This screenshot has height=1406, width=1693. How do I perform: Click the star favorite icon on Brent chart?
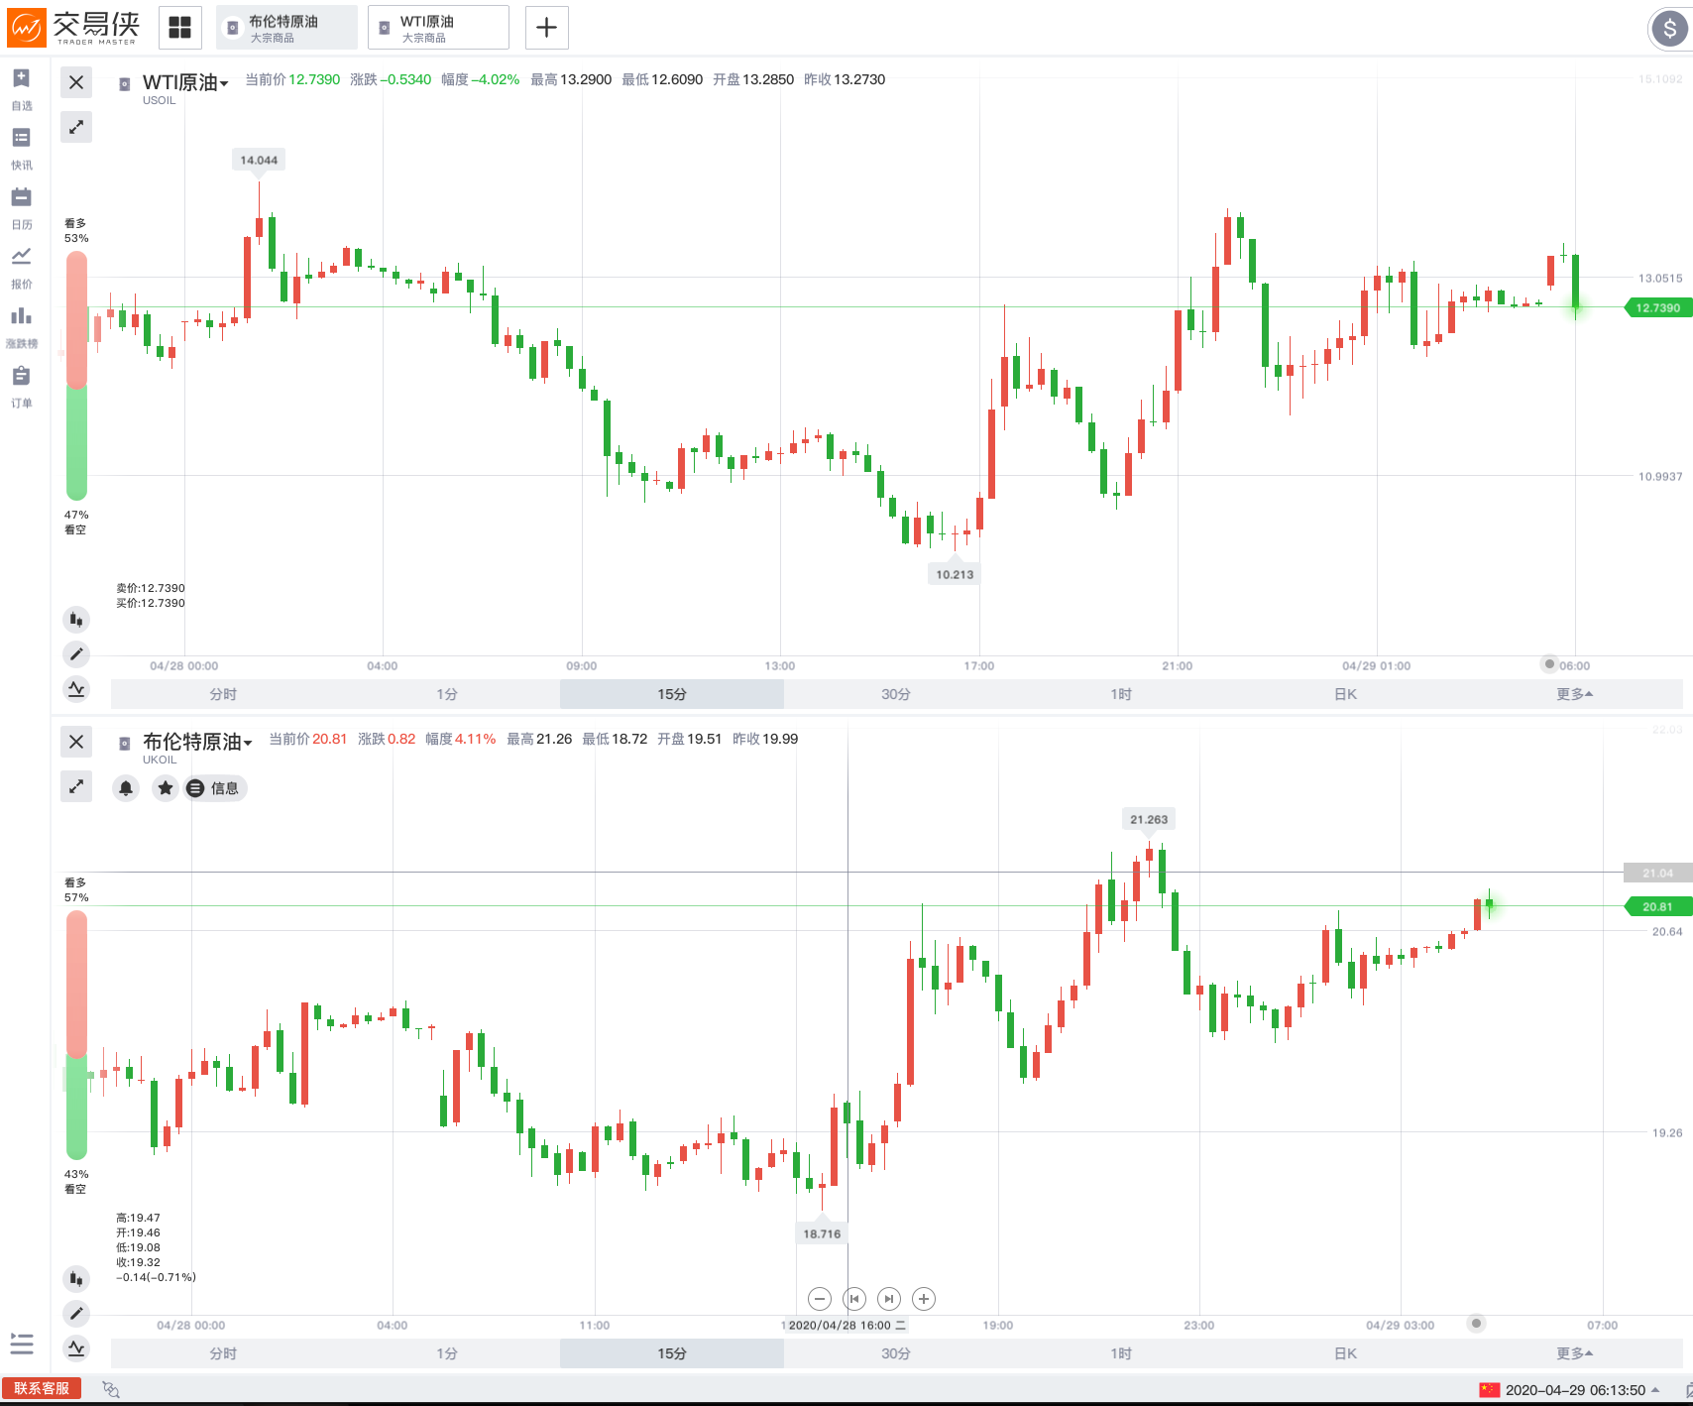point(166,788)
